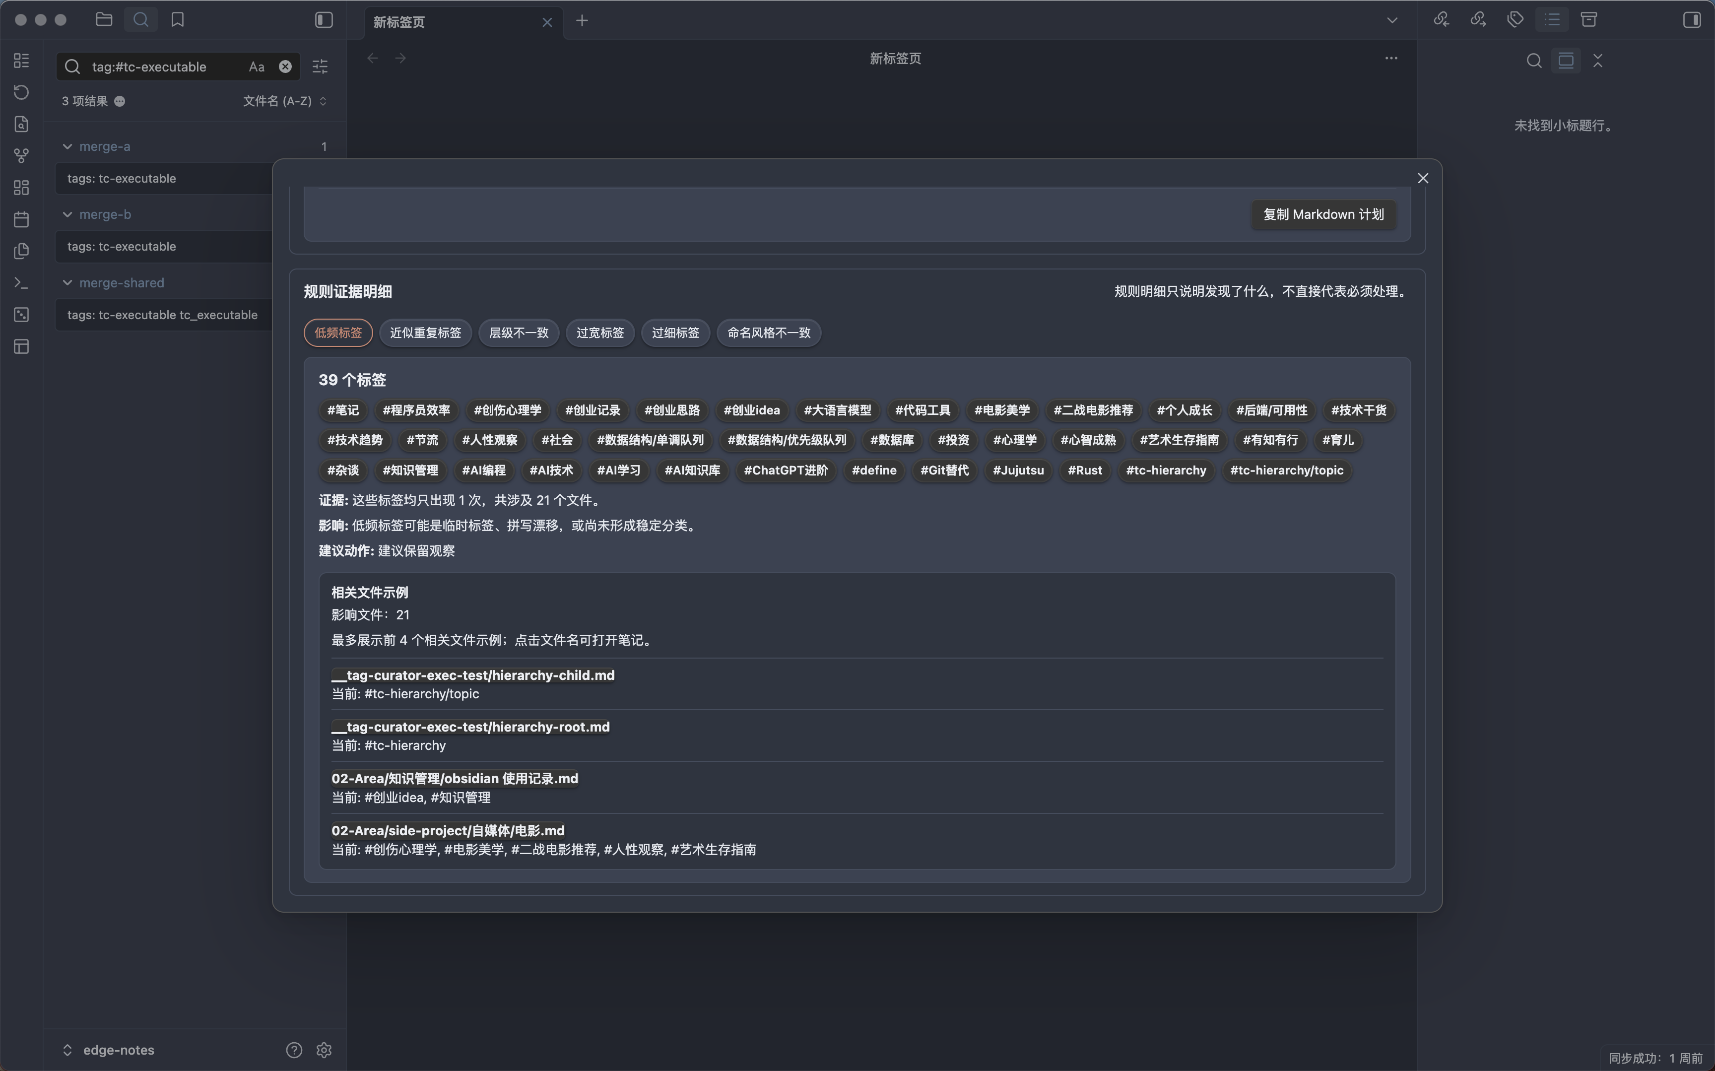
Task: Click the stacked files ribbon icon
Action: tap(21, 251)
